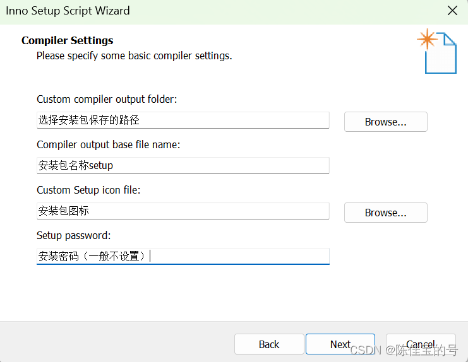Click the 'Compiler output base file name:' label

[109, 144]
